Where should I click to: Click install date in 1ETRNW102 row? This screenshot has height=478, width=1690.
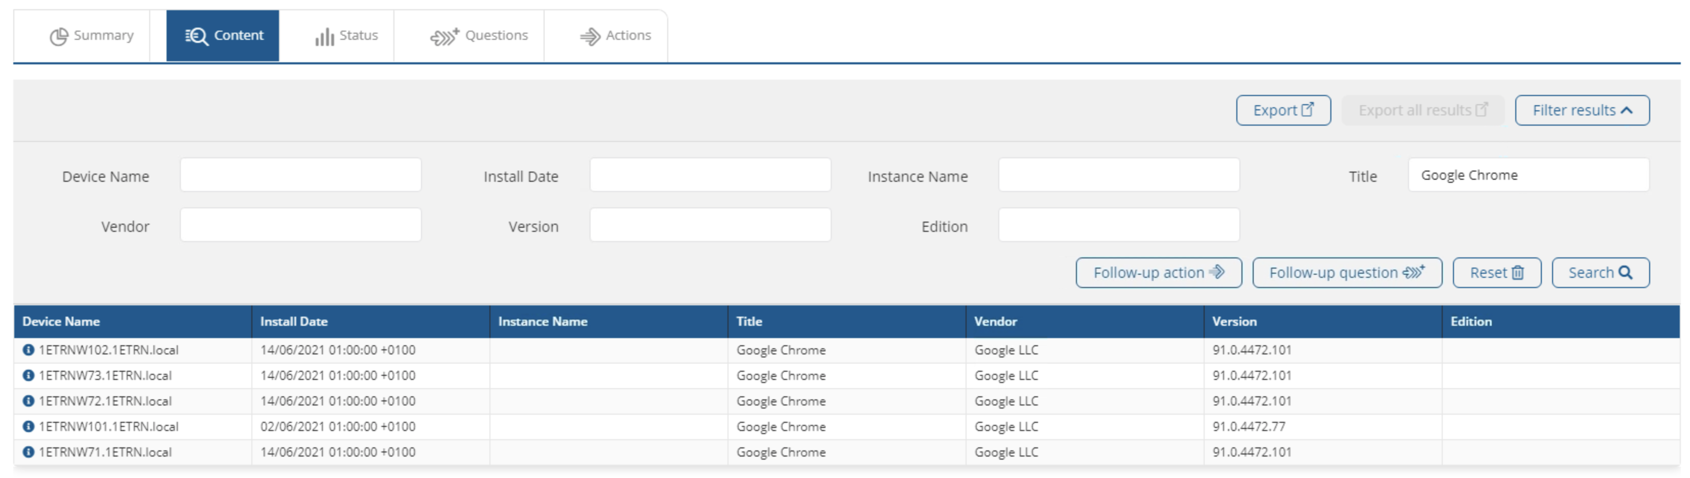(338, 350)
